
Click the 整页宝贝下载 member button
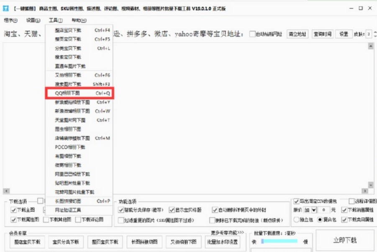tap(105, 242)
